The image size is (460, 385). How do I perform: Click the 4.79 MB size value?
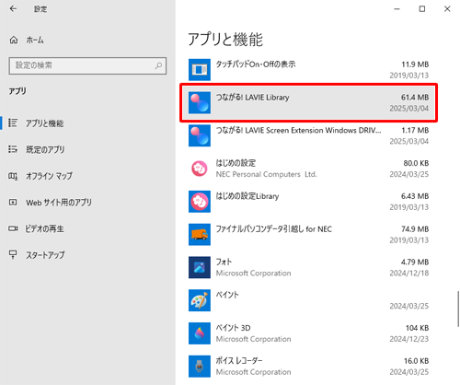[415, 262]
